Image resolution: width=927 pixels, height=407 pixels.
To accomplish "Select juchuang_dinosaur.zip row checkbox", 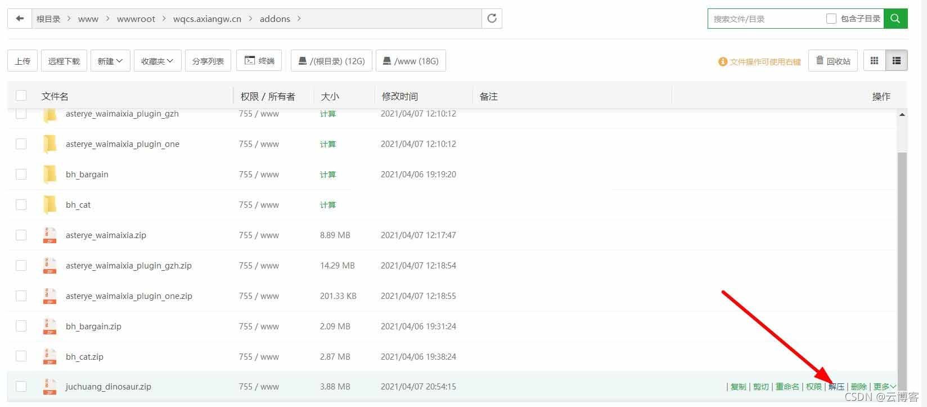I will click(x=21, y=386).
